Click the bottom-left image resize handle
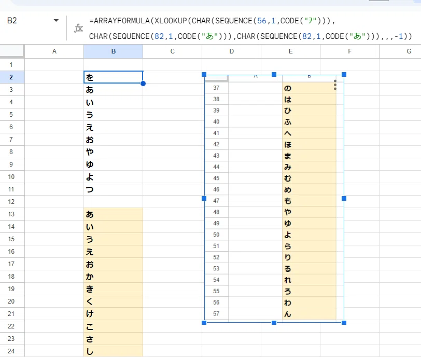421x357 pixels. tap(204, 323)
